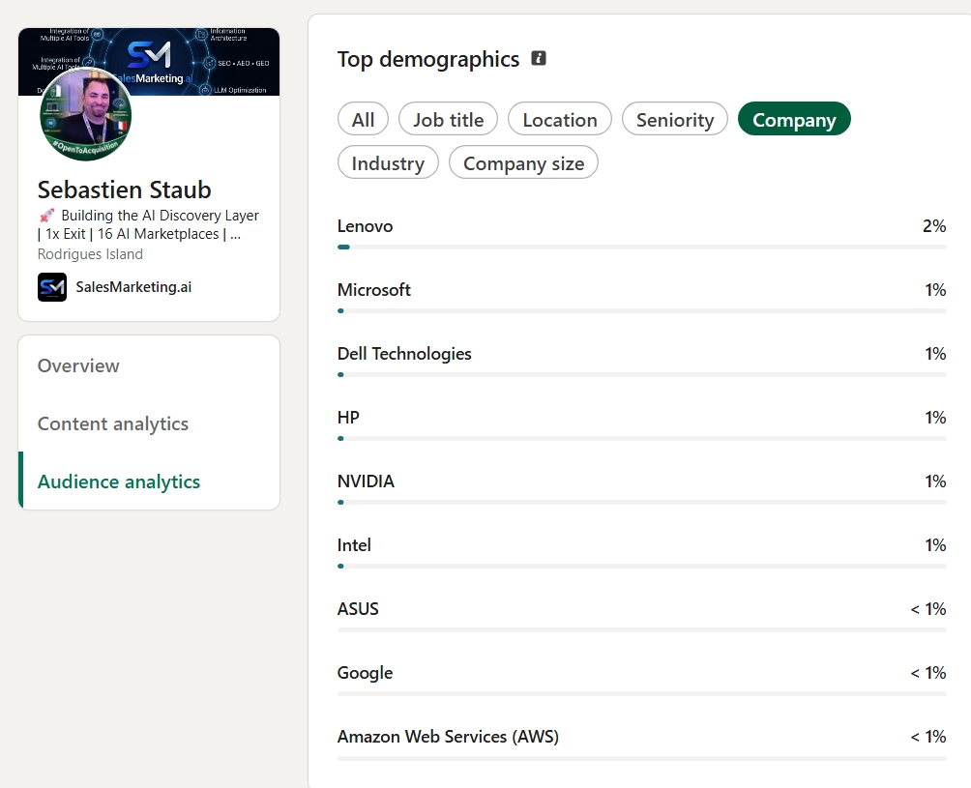The image size is (971, 788).
Task: Go to the Overview section
Action: (78, 365)
